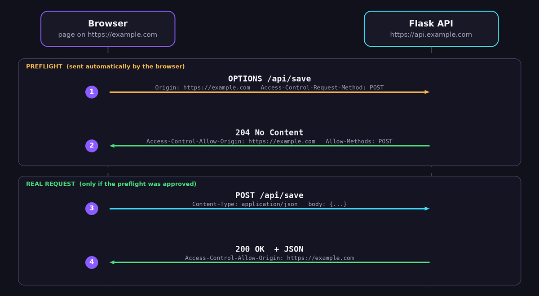Click the "body: {...}" text
This screenshot has height=296, width=539.
[x=327, y=204]
